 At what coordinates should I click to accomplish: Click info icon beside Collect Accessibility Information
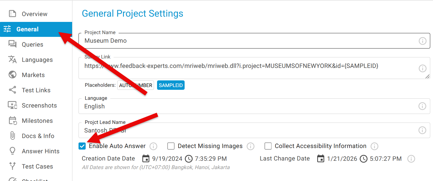point(374,146)
